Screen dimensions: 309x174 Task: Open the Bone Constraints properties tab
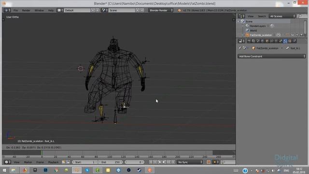pos(285,41)
